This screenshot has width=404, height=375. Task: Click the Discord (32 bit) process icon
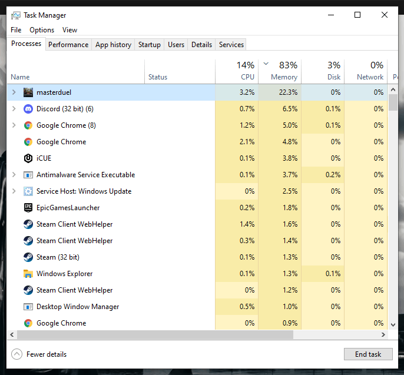coord(28,109)
